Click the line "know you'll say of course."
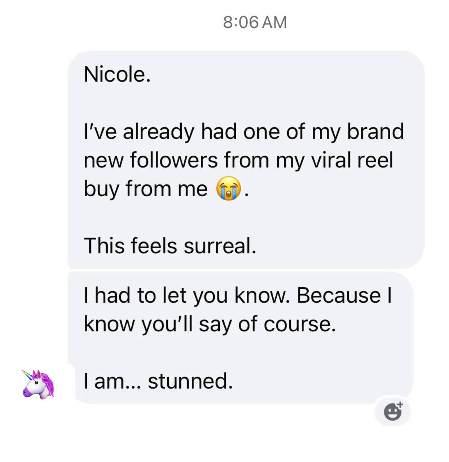The height and width of the screenshot is (462, 449). (210, 324)
